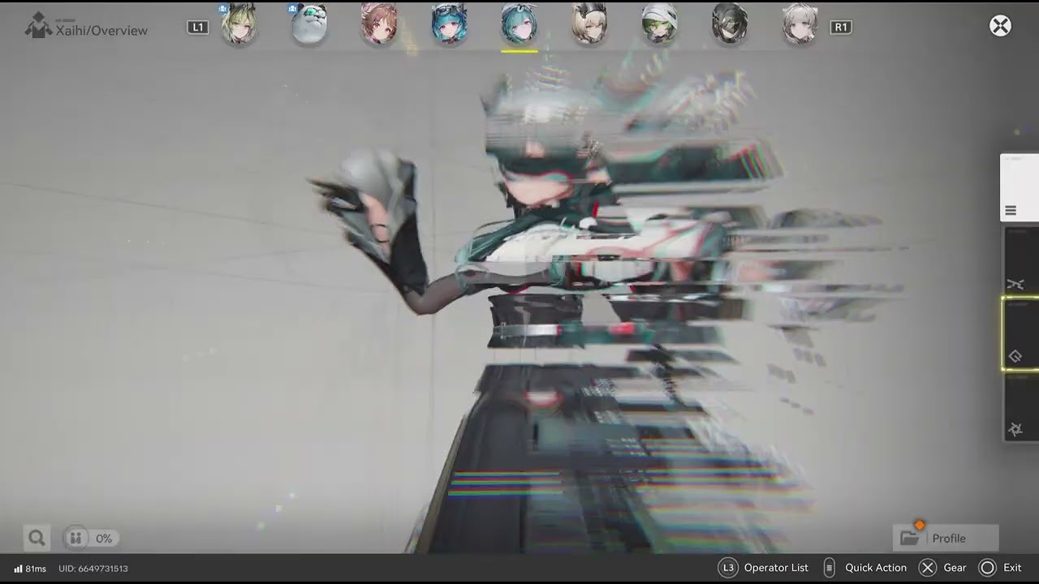Open the Profile button
The height and width of the screenshot is (584, 1039).
tap(946, 538)
